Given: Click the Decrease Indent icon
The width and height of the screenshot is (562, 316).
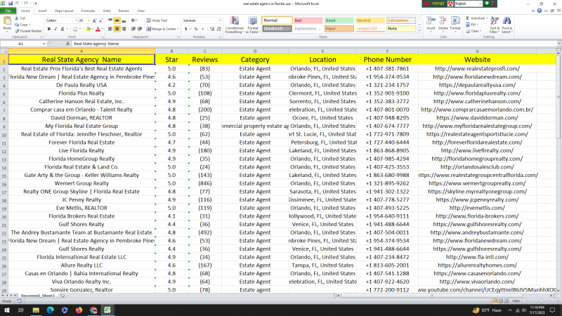Looking at the screenshot, I should pyautogui.click(x=133, y=29).
